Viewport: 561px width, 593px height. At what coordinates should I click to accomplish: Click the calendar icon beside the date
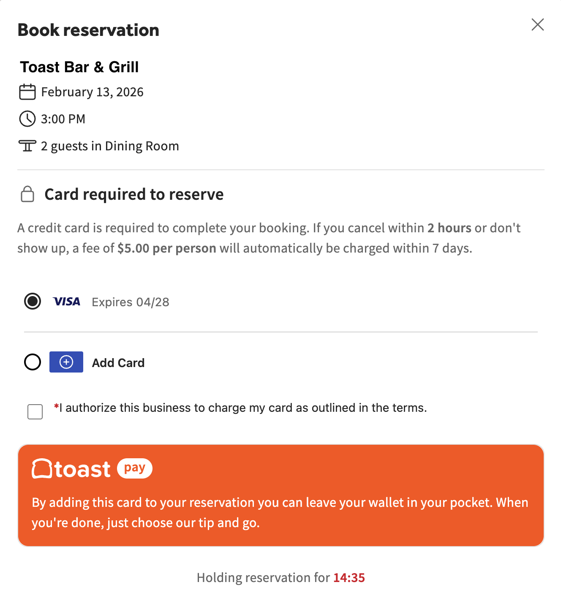tap(27, 92)
